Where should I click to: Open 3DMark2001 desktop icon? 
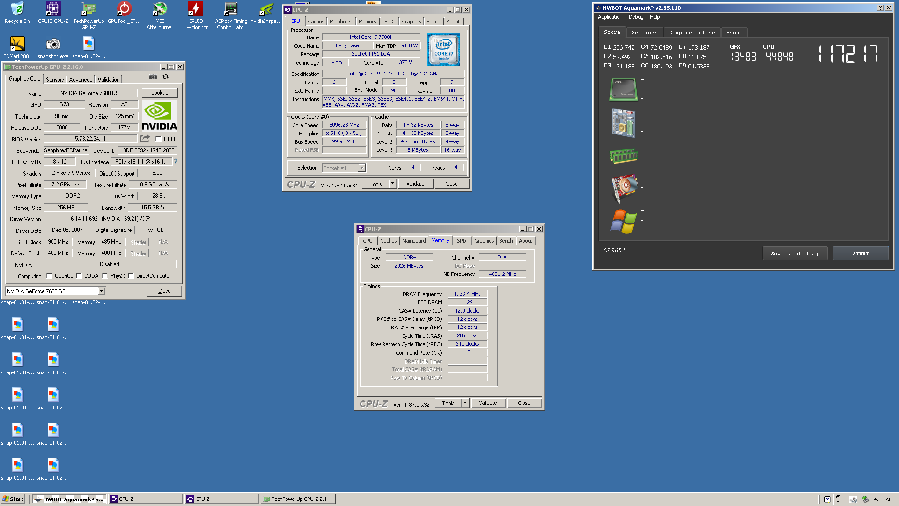coord(17,48)
